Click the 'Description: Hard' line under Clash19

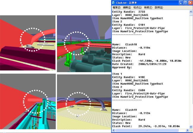click(129, 120)
